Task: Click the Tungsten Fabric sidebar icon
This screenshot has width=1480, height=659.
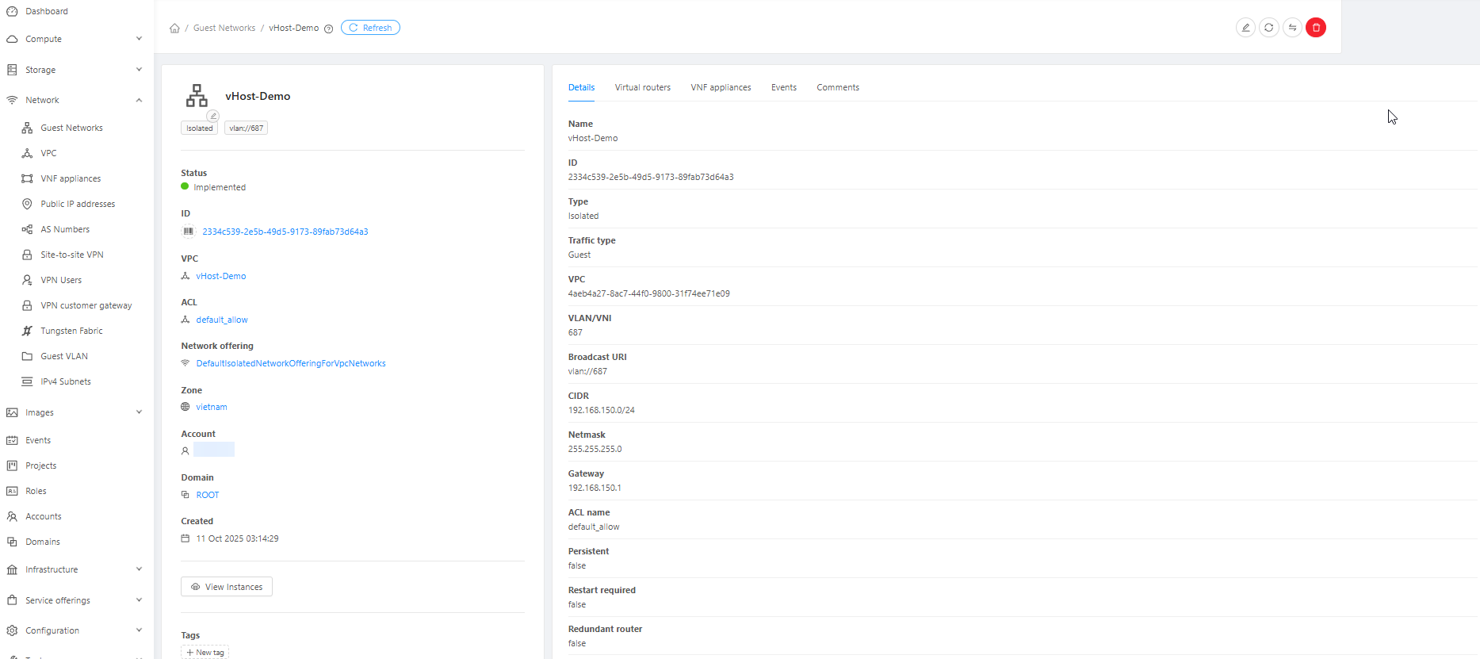Action: [27, 331]
